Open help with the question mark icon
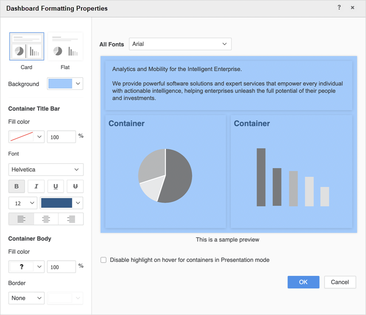Image resolution: width=366 pixels, height=315 pixels. (x=339, y=8)
